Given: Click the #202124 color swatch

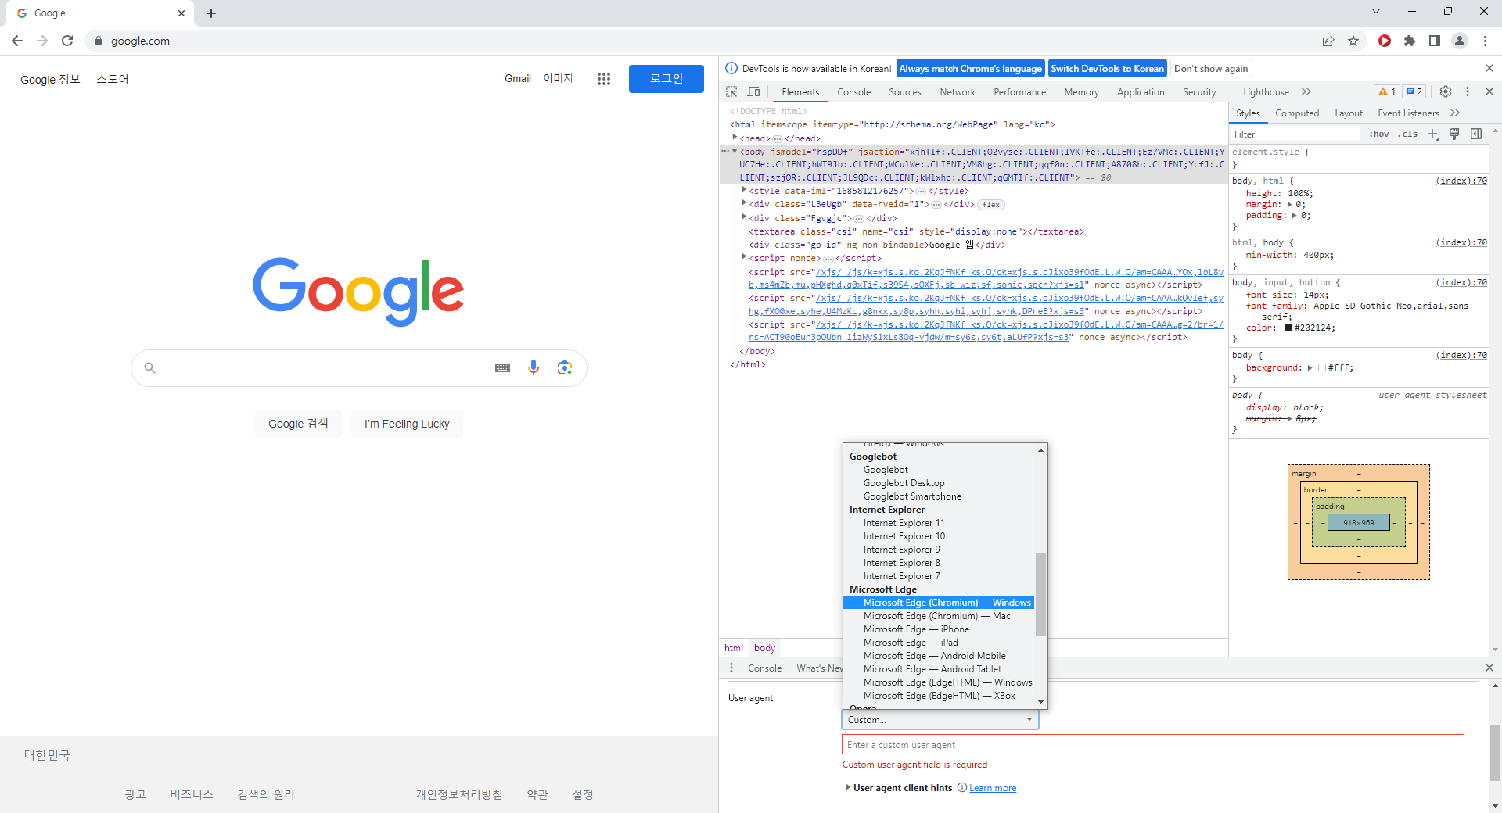Looking at the screenshot, I should pyautogui.click(x=1288, y=328).
